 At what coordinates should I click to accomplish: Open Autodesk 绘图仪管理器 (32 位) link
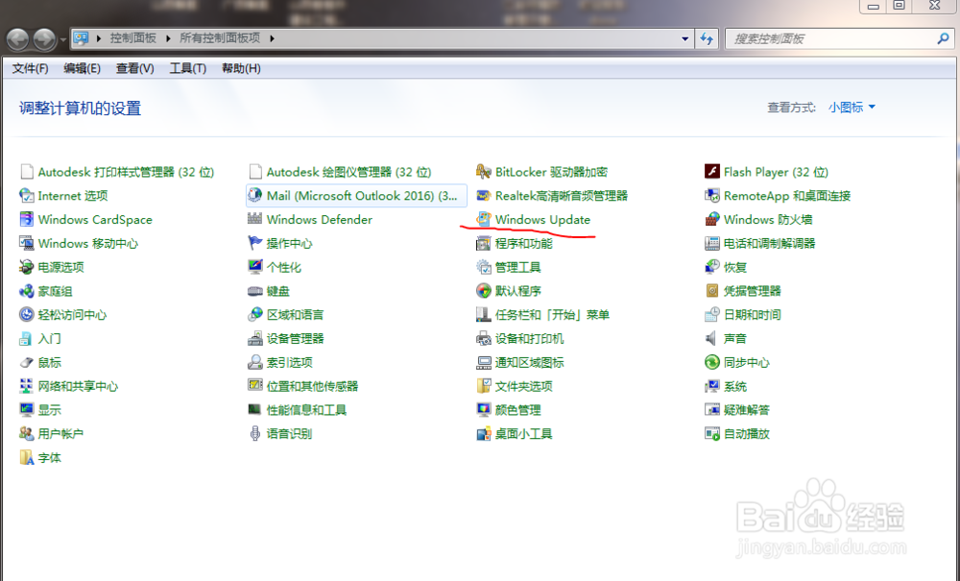click(x=349, y=172)
